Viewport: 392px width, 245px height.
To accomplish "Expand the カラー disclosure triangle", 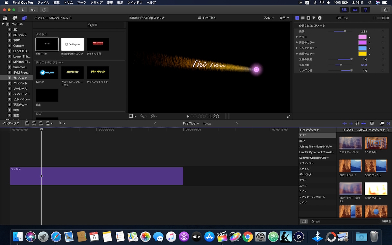I will [297, 37].
